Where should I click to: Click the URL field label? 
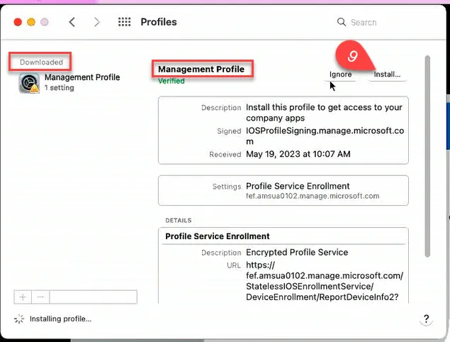[234, 265]
